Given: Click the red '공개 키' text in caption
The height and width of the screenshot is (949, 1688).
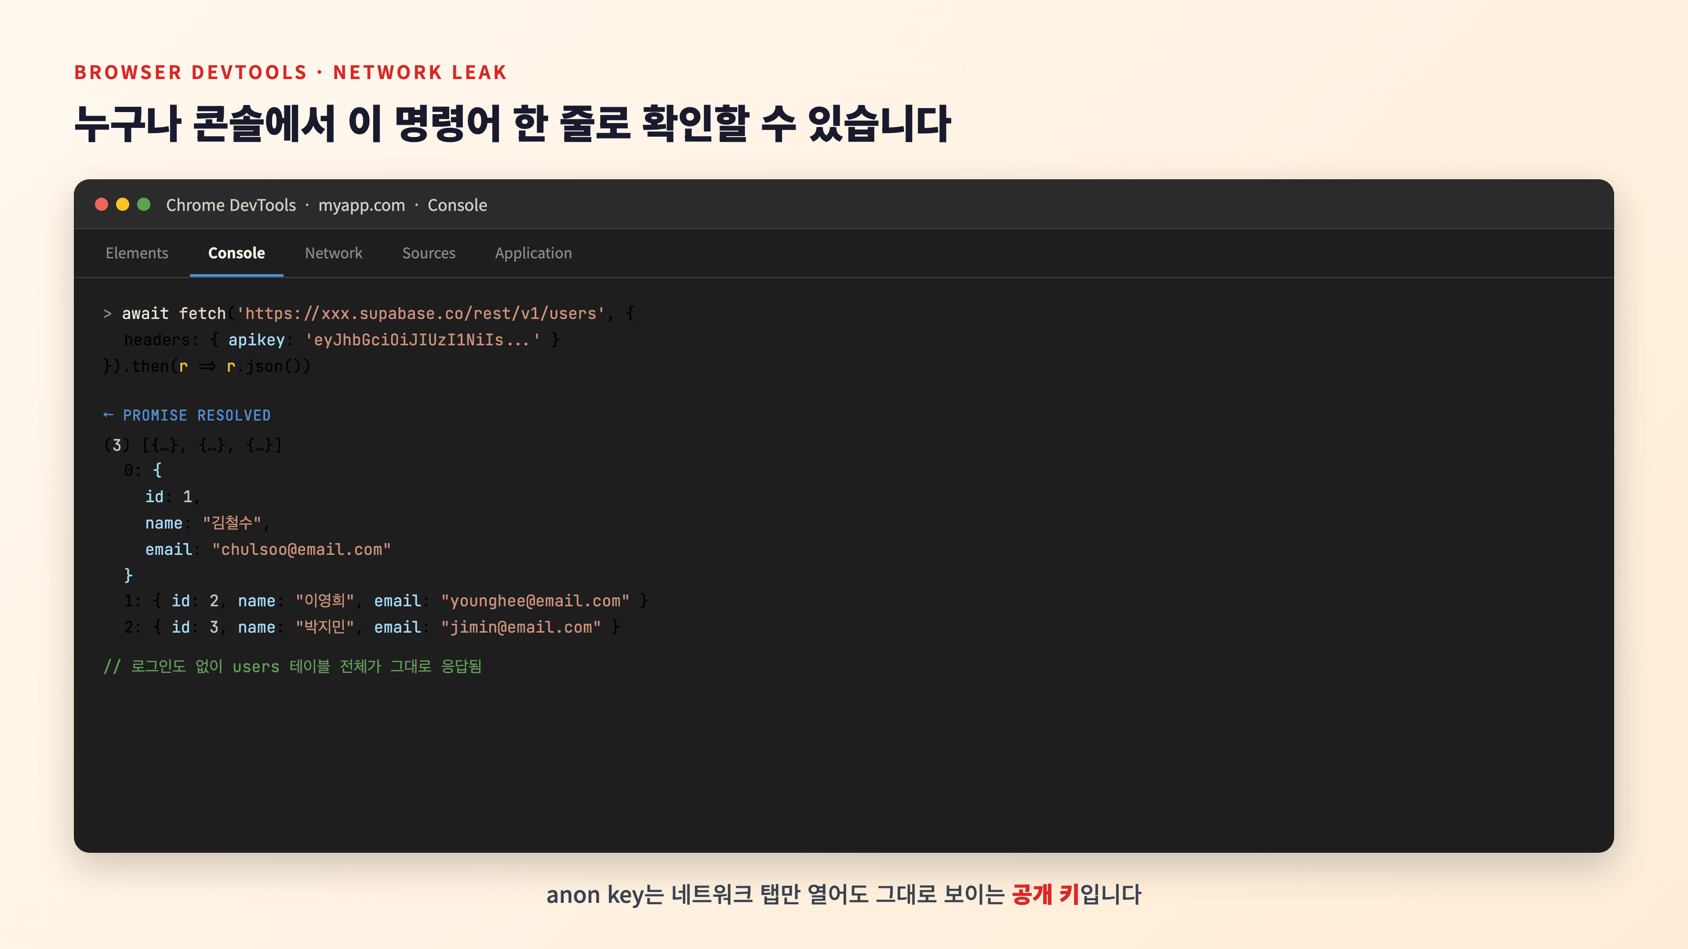Looking at the screenshot, I should 1046,894.
